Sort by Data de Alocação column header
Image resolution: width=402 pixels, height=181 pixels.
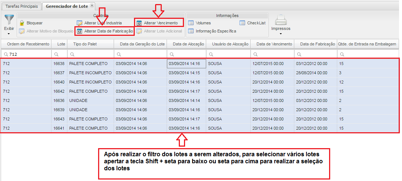(x=187, y=44)
